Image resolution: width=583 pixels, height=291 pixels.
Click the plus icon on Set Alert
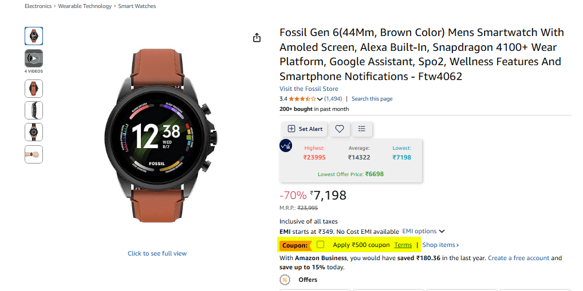point(291,129)
